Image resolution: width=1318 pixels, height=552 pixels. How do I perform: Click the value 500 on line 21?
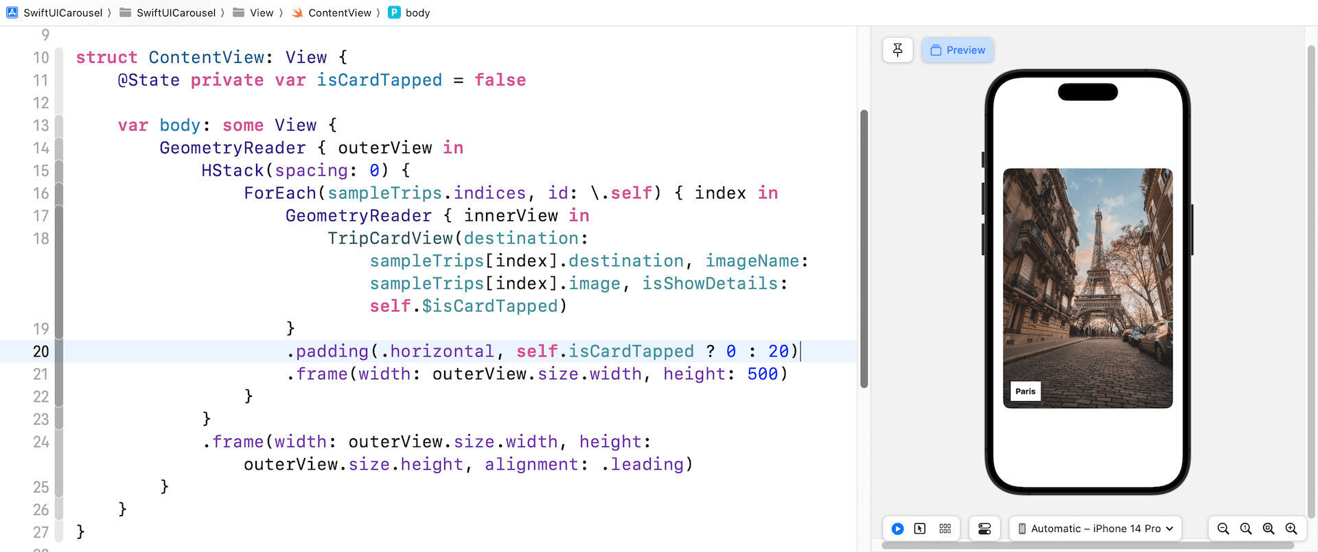click(x=763, y=374)
